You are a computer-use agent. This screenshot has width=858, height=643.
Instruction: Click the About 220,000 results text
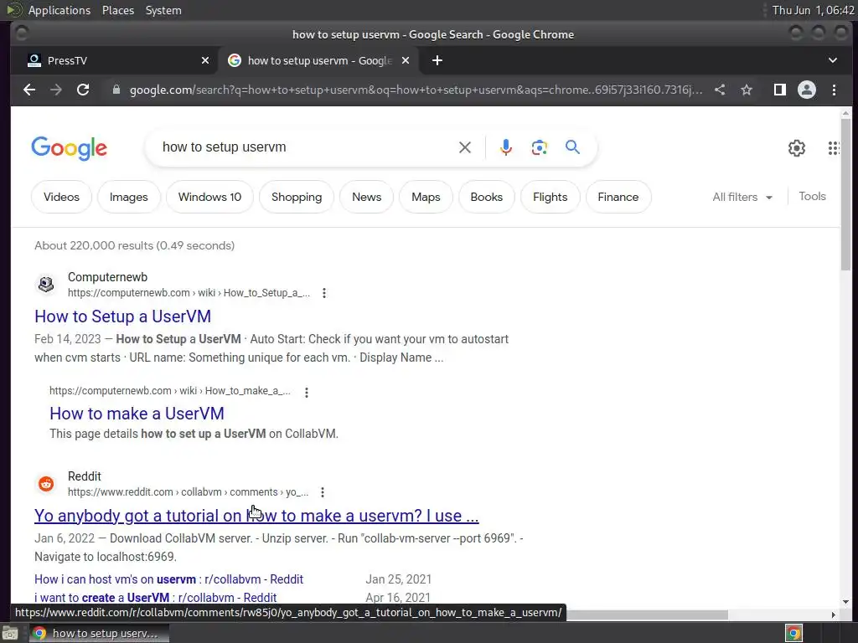(135, 245)
